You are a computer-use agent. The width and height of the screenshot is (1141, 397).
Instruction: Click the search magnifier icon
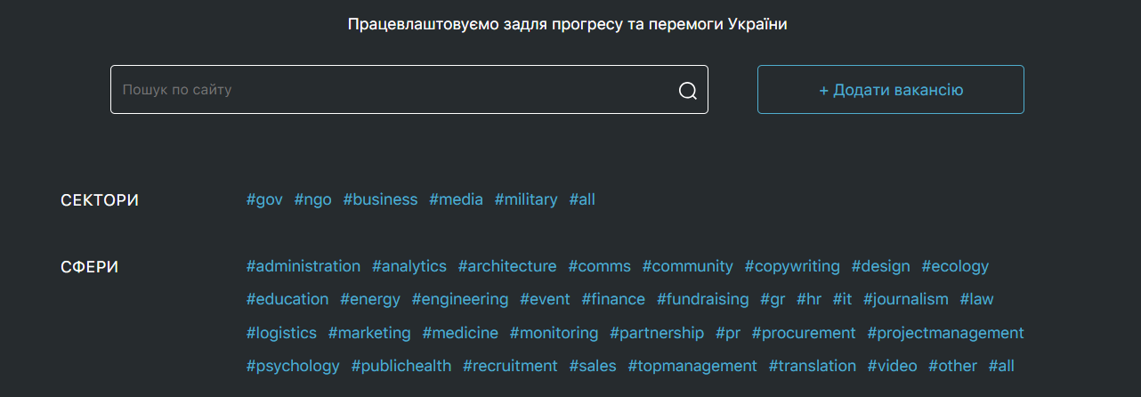point(687,90)
